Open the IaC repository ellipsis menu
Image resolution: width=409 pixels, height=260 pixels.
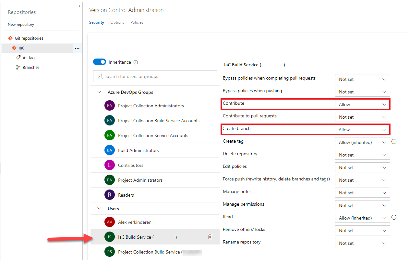(x=77, y=48)
